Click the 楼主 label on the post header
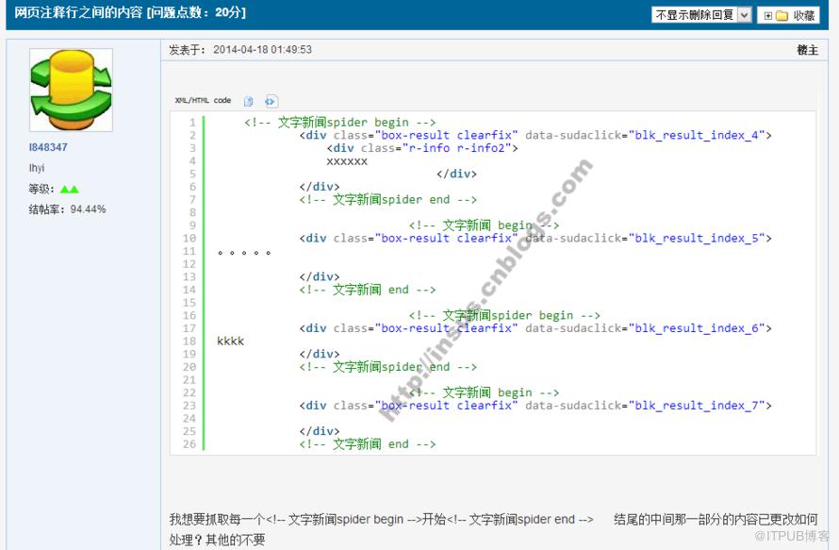Viewport: 839px width, 550px height. pos(808,50)
